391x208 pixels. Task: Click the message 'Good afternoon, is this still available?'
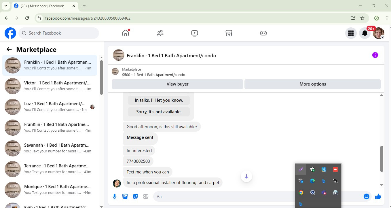pos(162,126)
